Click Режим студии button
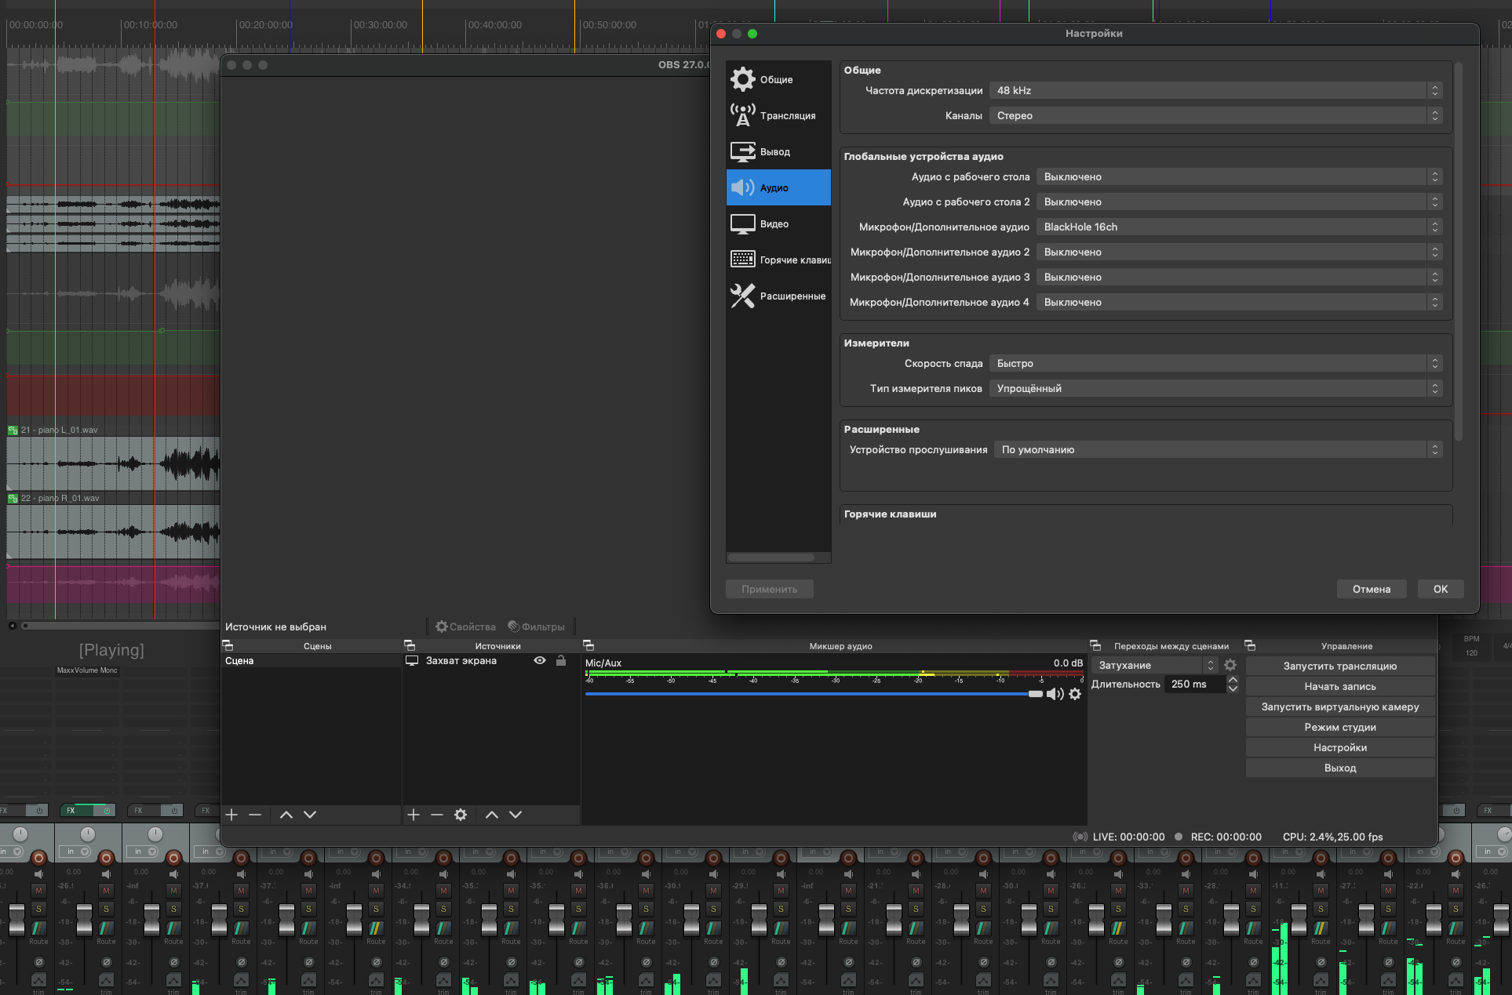 tap(1340, 727)
